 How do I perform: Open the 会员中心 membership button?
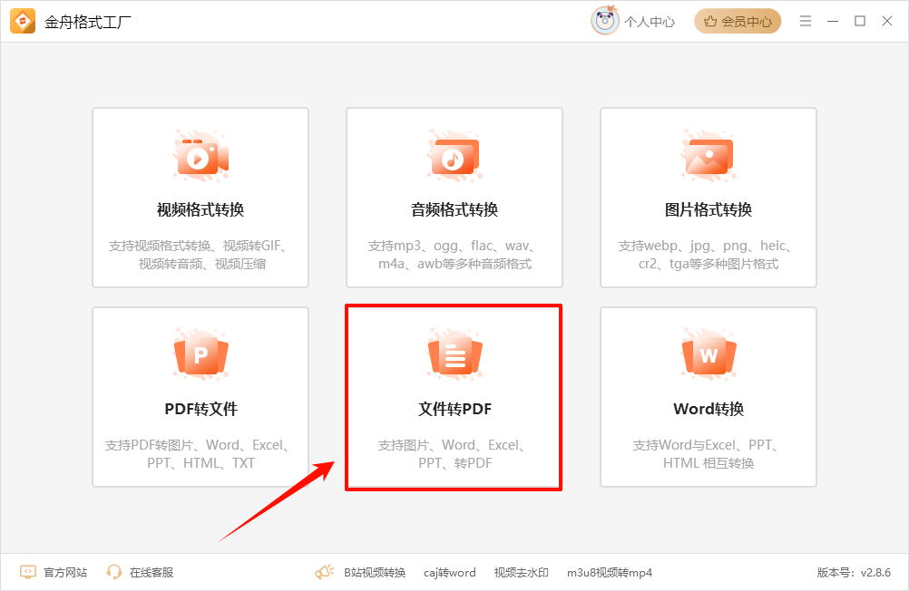pyautogui.click(x=737, y=21)
